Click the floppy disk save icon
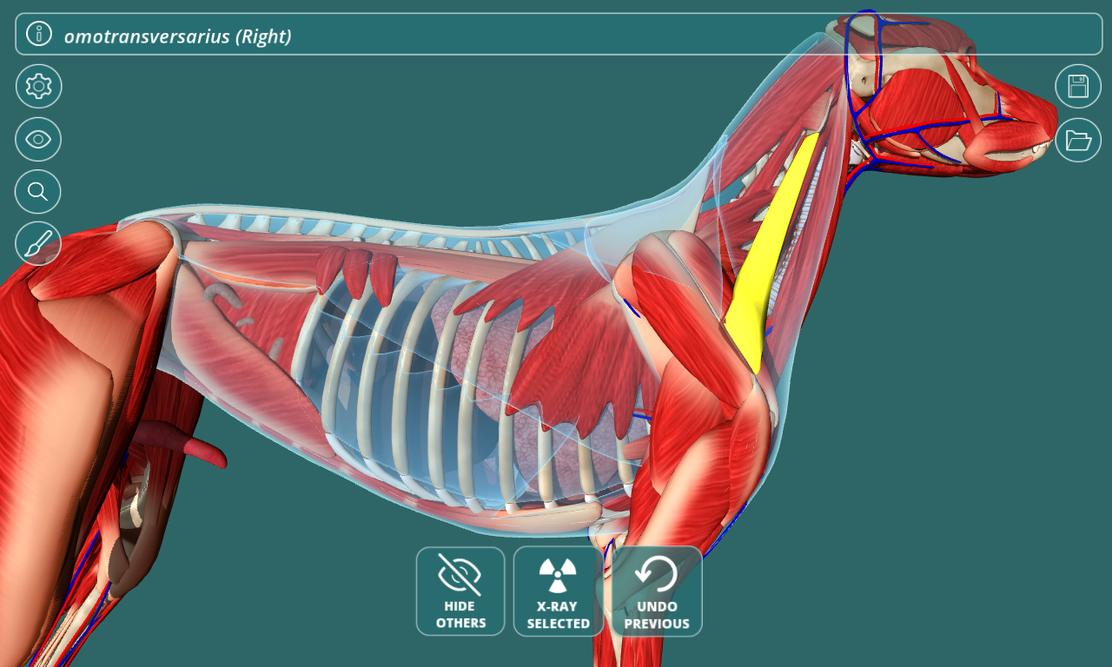 tap(1078, 86)
